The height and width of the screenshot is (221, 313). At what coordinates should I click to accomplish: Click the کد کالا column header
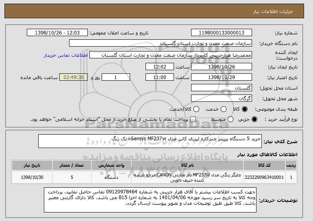pyautogui.click(x=264, y=165)
